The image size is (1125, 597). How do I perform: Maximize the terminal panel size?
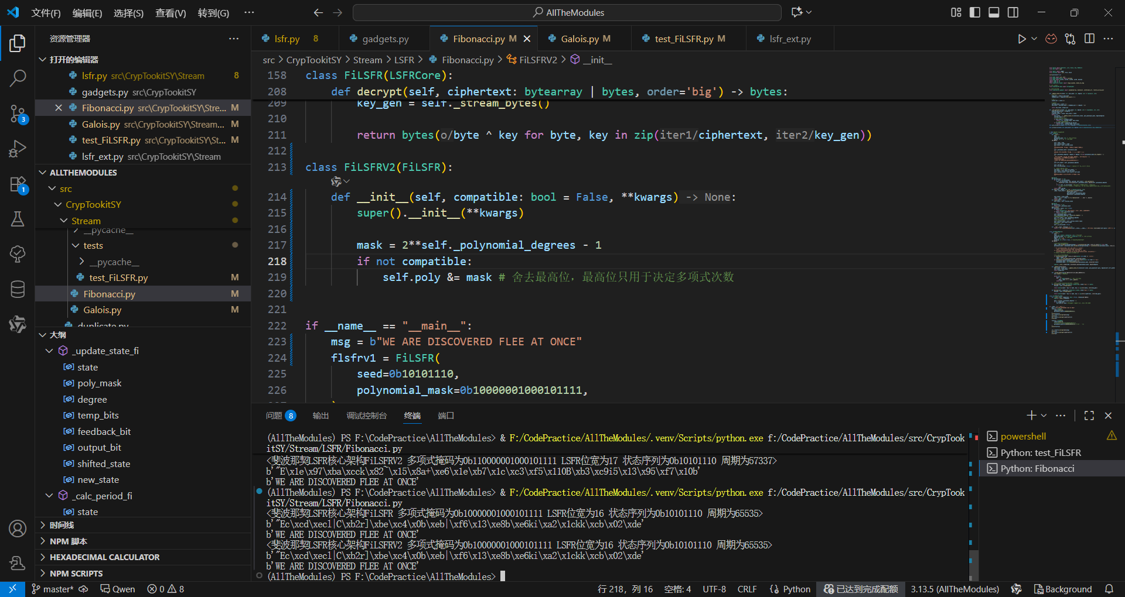coord(1089,416)
